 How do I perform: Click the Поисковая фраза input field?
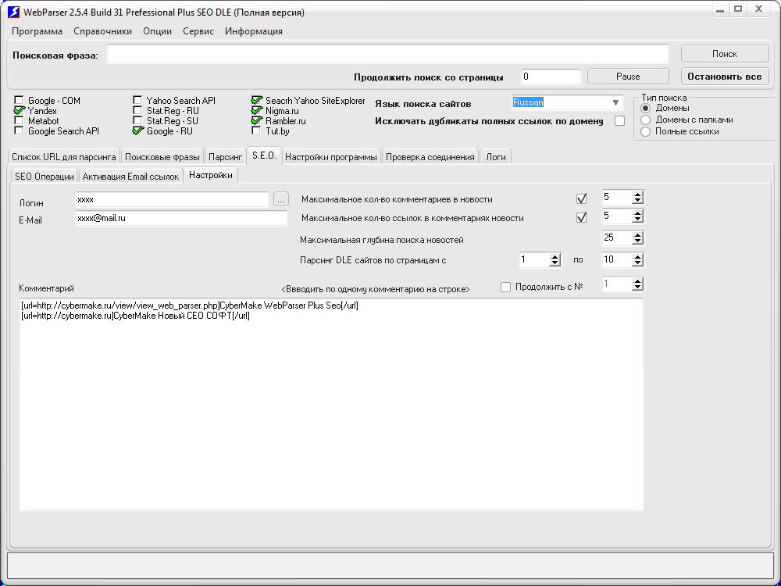(387, 54)
